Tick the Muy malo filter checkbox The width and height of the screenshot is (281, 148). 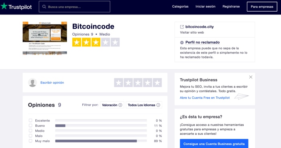31,141
